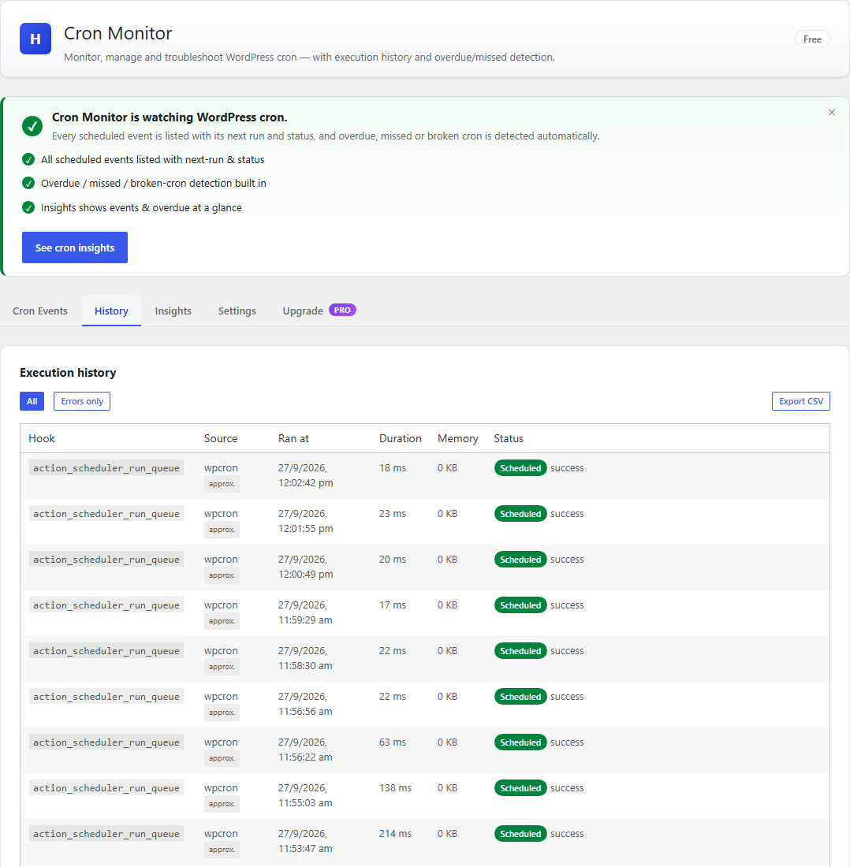Click the Duration column header
Viewport: 850px width, 867px height.
coord(400,438)
